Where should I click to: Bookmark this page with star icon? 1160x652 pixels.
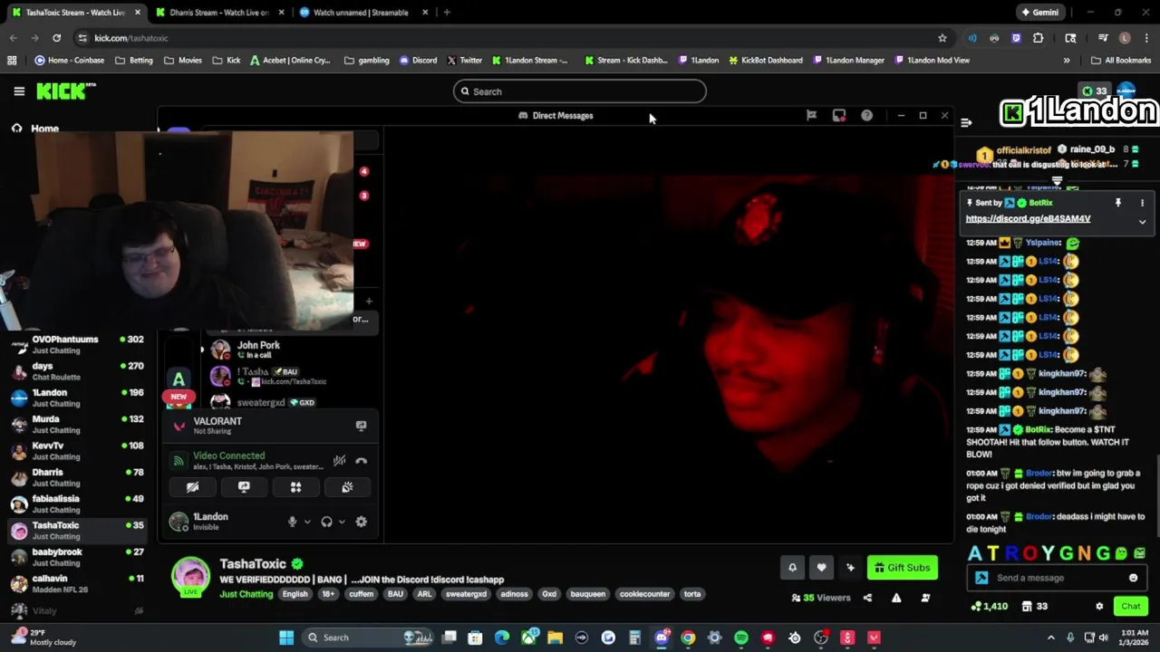coord(942,38)
